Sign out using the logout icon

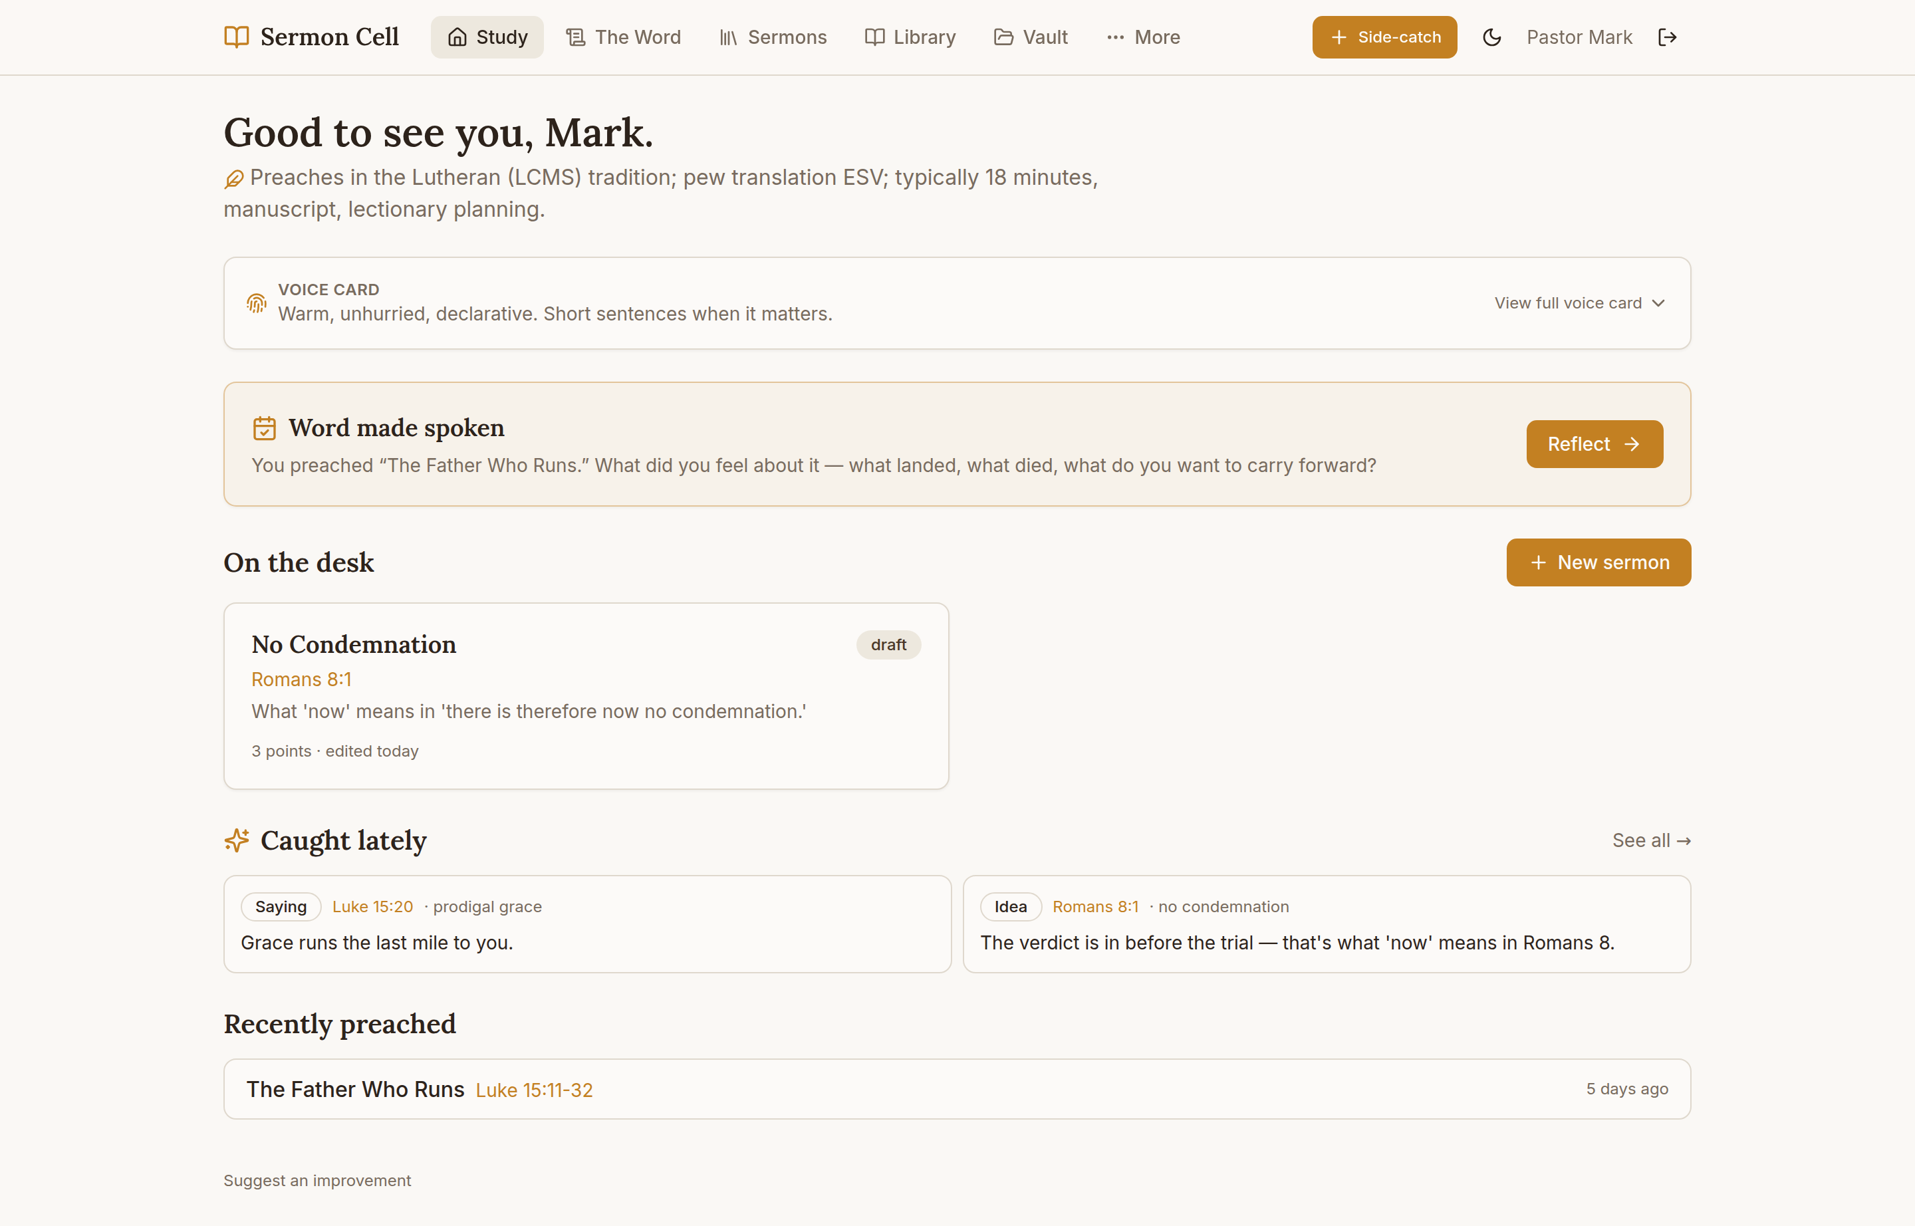pos(1668,37)
